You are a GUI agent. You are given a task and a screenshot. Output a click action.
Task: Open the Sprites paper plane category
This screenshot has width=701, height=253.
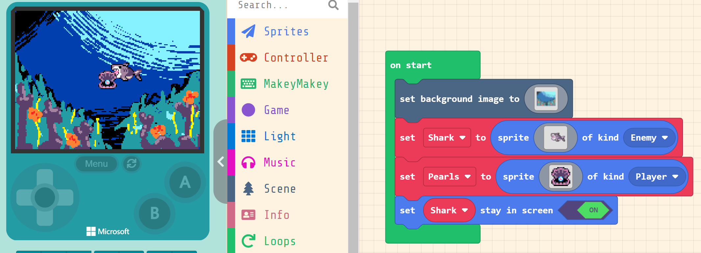pyautogui.click(x=249, y=31)
